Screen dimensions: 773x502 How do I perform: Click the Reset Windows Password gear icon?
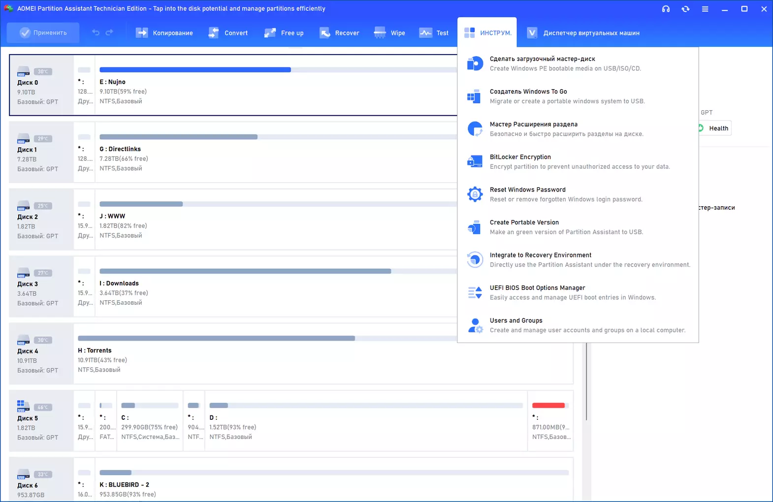(475, 194)
